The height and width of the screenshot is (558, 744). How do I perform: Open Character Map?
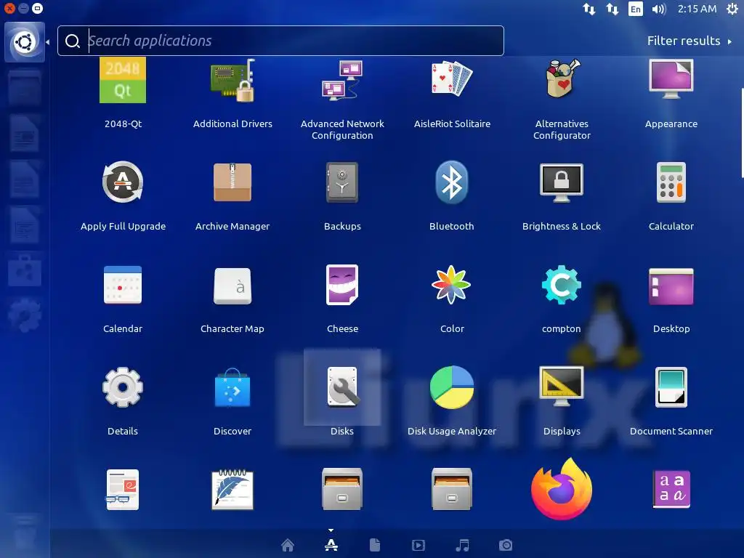click(x=232, y=286)
